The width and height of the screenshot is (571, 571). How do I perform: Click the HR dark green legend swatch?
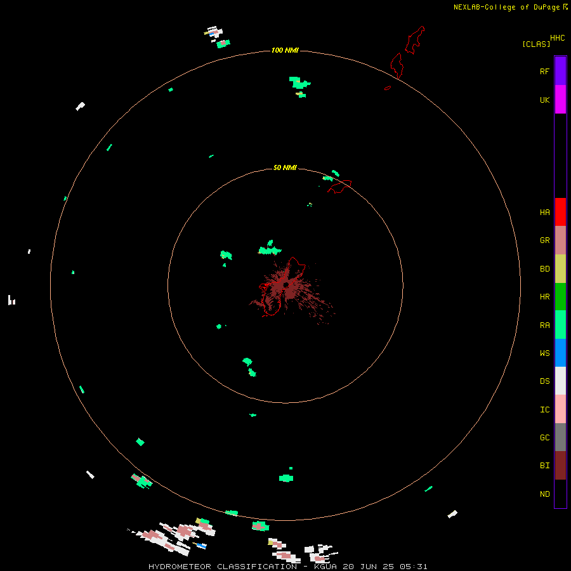click(560, 297)
